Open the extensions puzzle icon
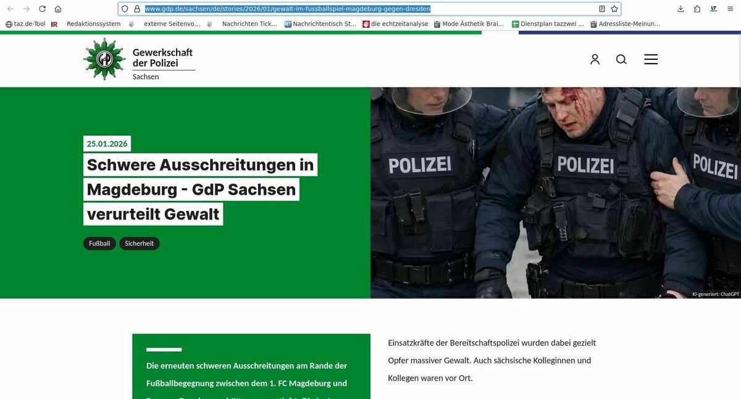The width and height of the screenshot is (741, 399). [697, 9]
